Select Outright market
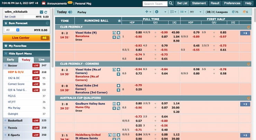This screenshot has height=140, width=256. point(13,114)
